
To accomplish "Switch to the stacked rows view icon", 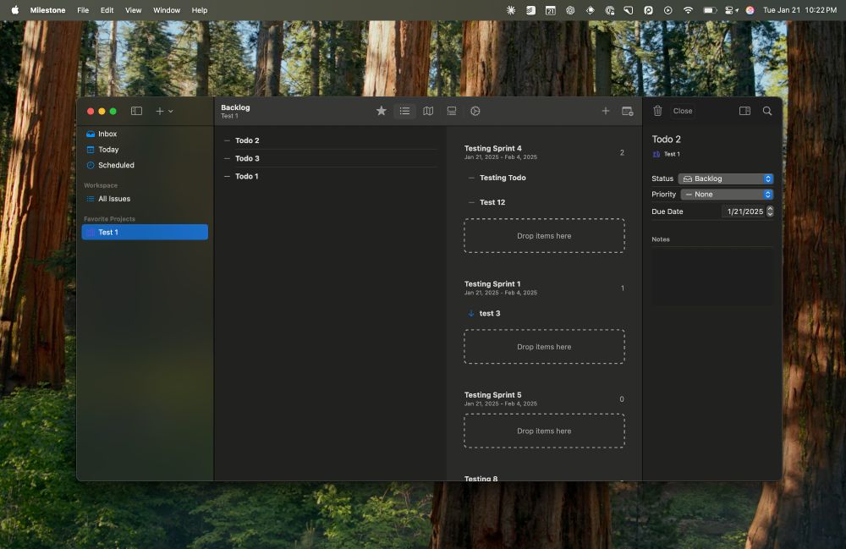I will point(452,111).
